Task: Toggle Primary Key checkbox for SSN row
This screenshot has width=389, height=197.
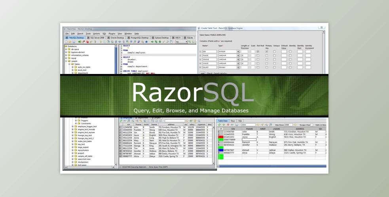Action: pos(267,51)
